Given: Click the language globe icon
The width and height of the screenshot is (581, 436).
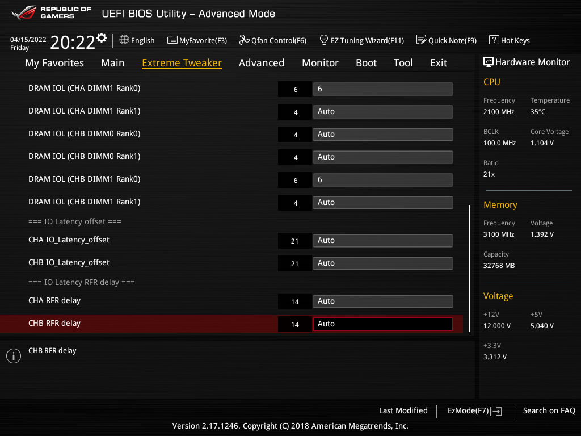Looking at the screenshot, I should click(x=124, y=40).
